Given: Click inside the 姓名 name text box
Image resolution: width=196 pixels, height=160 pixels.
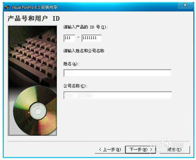Looking at the screenshot, I should point(117,73).
